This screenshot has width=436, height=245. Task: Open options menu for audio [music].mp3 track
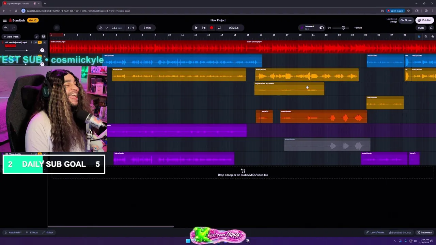(31, 43)
